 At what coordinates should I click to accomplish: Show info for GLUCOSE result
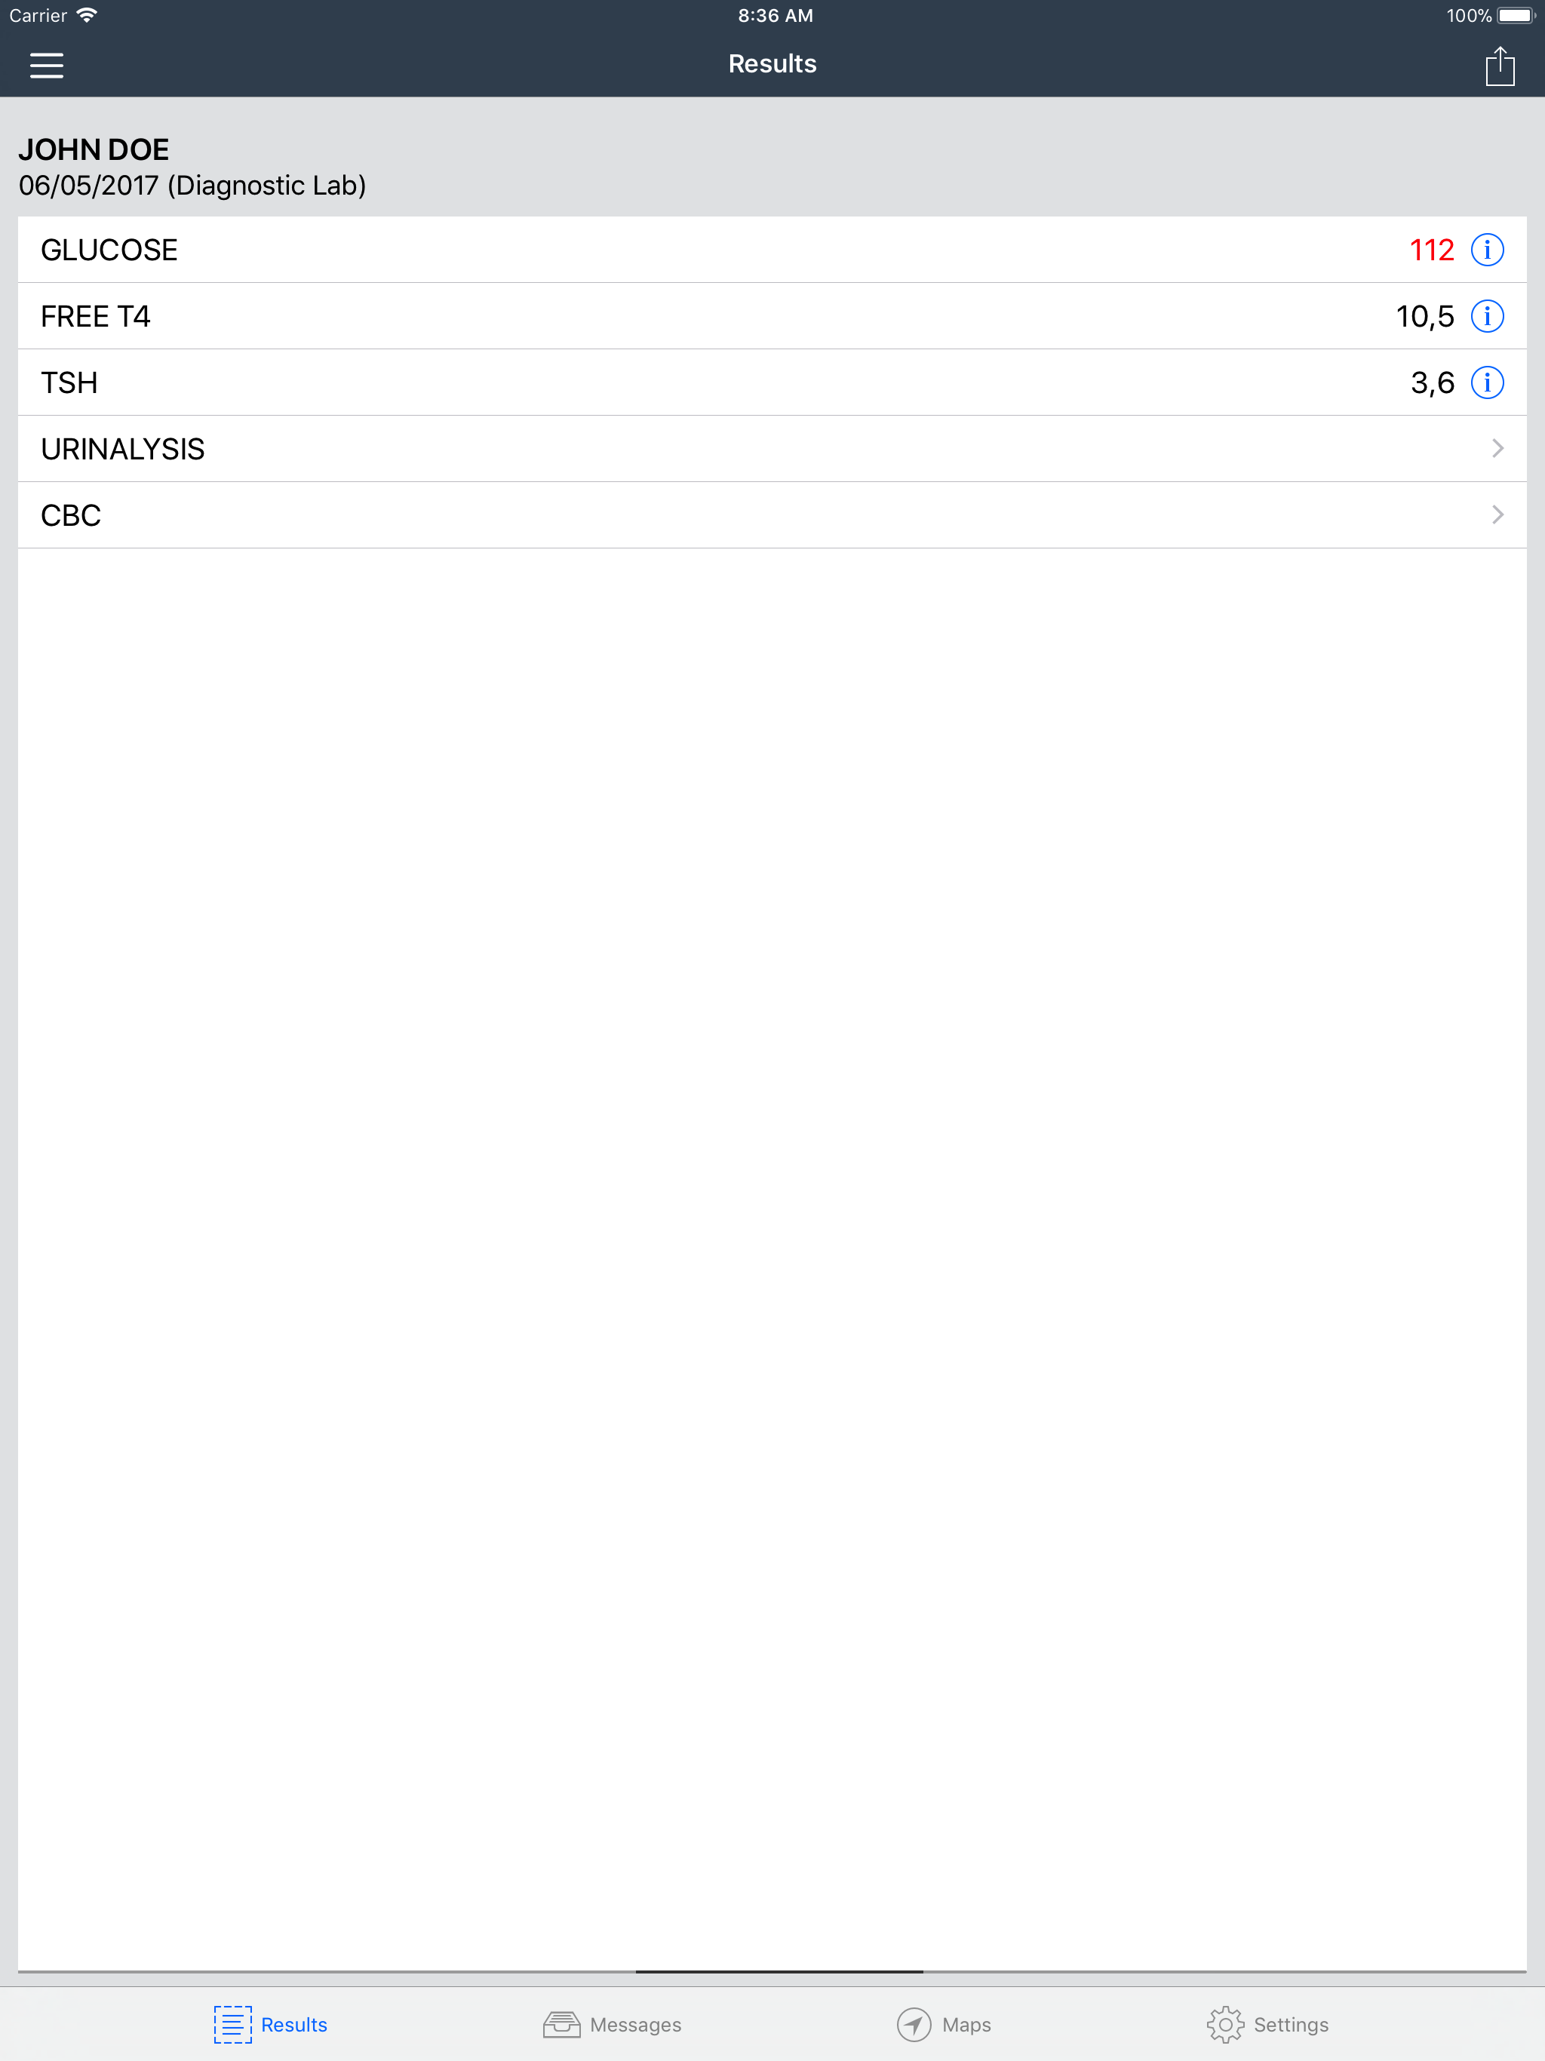[x=1486, y=250]
